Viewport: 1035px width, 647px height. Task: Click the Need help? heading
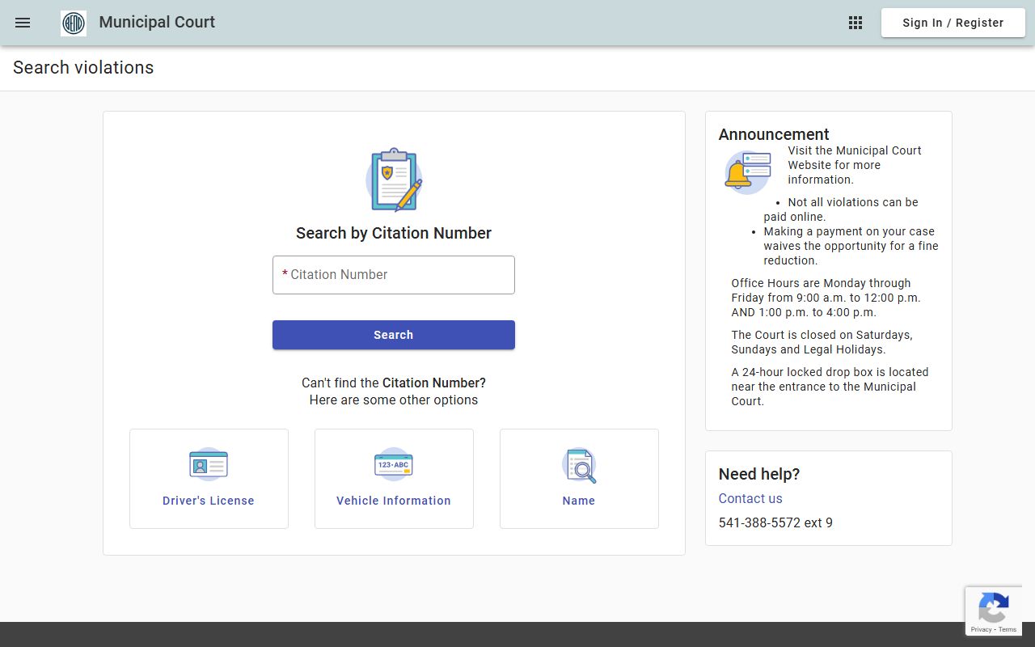coord(759,474)
